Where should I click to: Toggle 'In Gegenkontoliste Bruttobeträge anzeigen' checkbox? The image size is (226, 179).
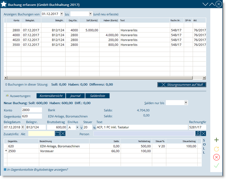pyautogui.click(x=5, y=170)
